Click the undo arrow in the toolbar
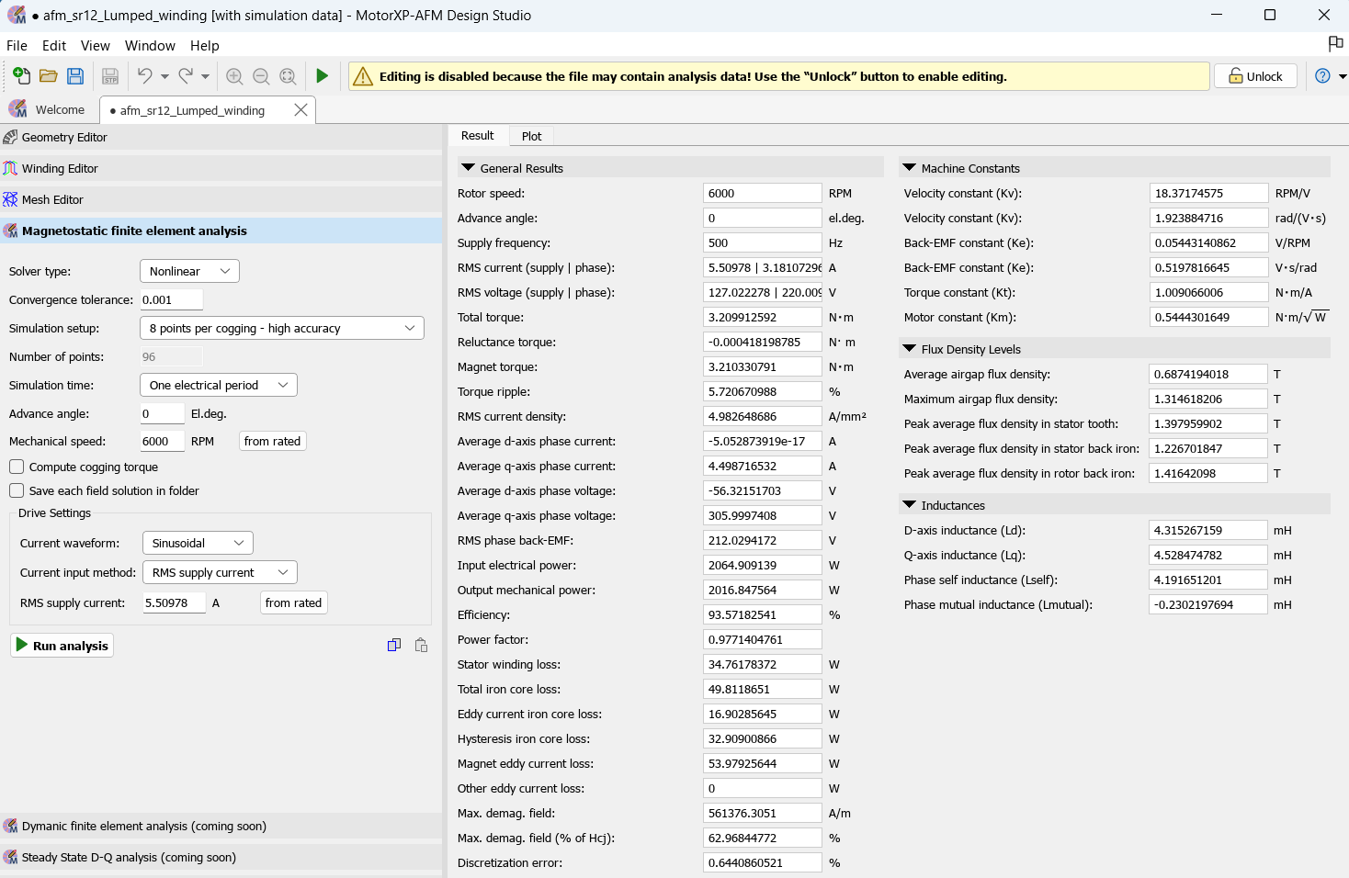This screenshot has width=1349, height=878. [x=144, y=76]
